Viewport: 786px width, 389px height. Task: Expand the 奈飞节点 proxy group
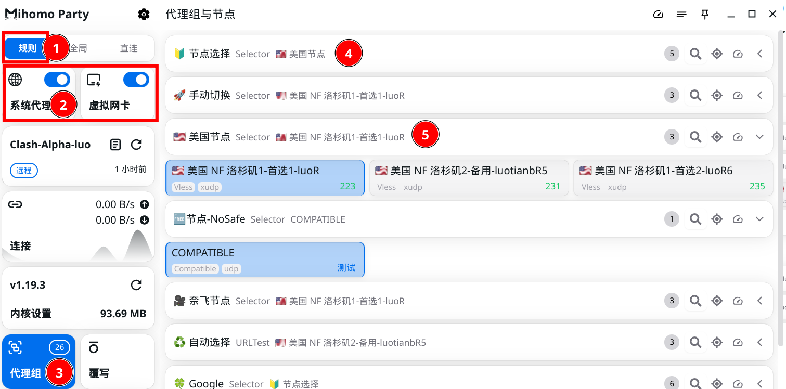point(759,301)
